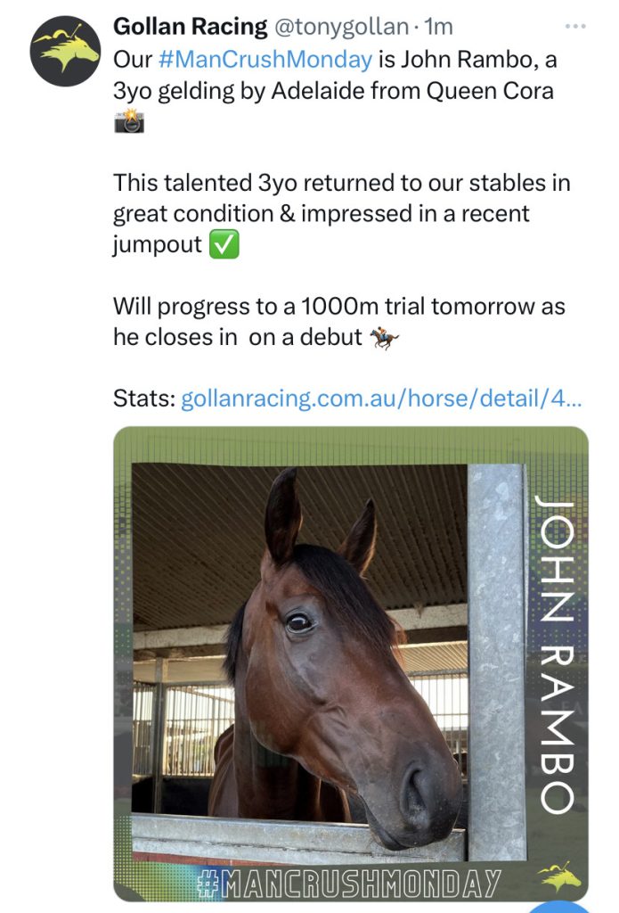
Task: Open the John Rambo horse photo
Action: pos(351,663)
